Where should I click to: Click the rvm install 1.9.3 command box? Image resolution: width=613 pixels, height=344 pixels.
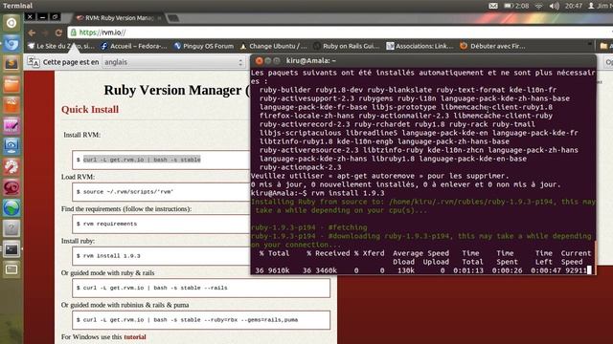pyautogui.click(x=161, y=256)
